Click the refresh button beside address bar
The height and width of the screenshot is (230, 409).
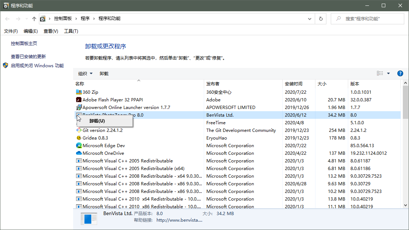[321, 19]
